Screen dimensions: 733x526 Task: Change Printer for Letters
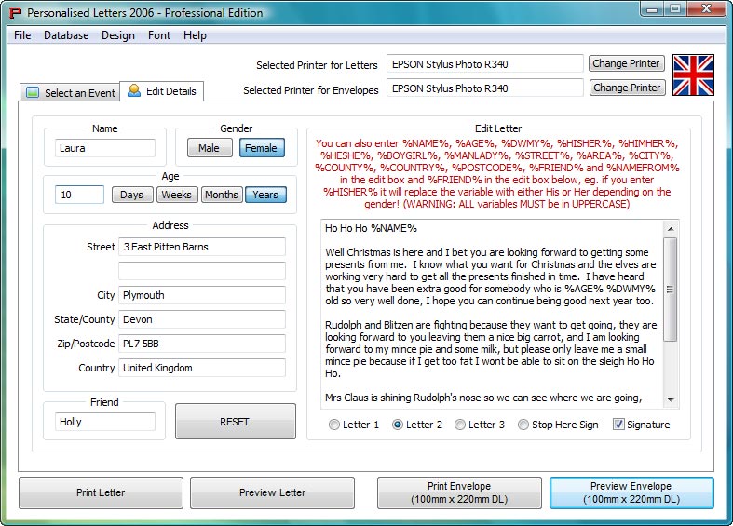[x=627, y=63]
